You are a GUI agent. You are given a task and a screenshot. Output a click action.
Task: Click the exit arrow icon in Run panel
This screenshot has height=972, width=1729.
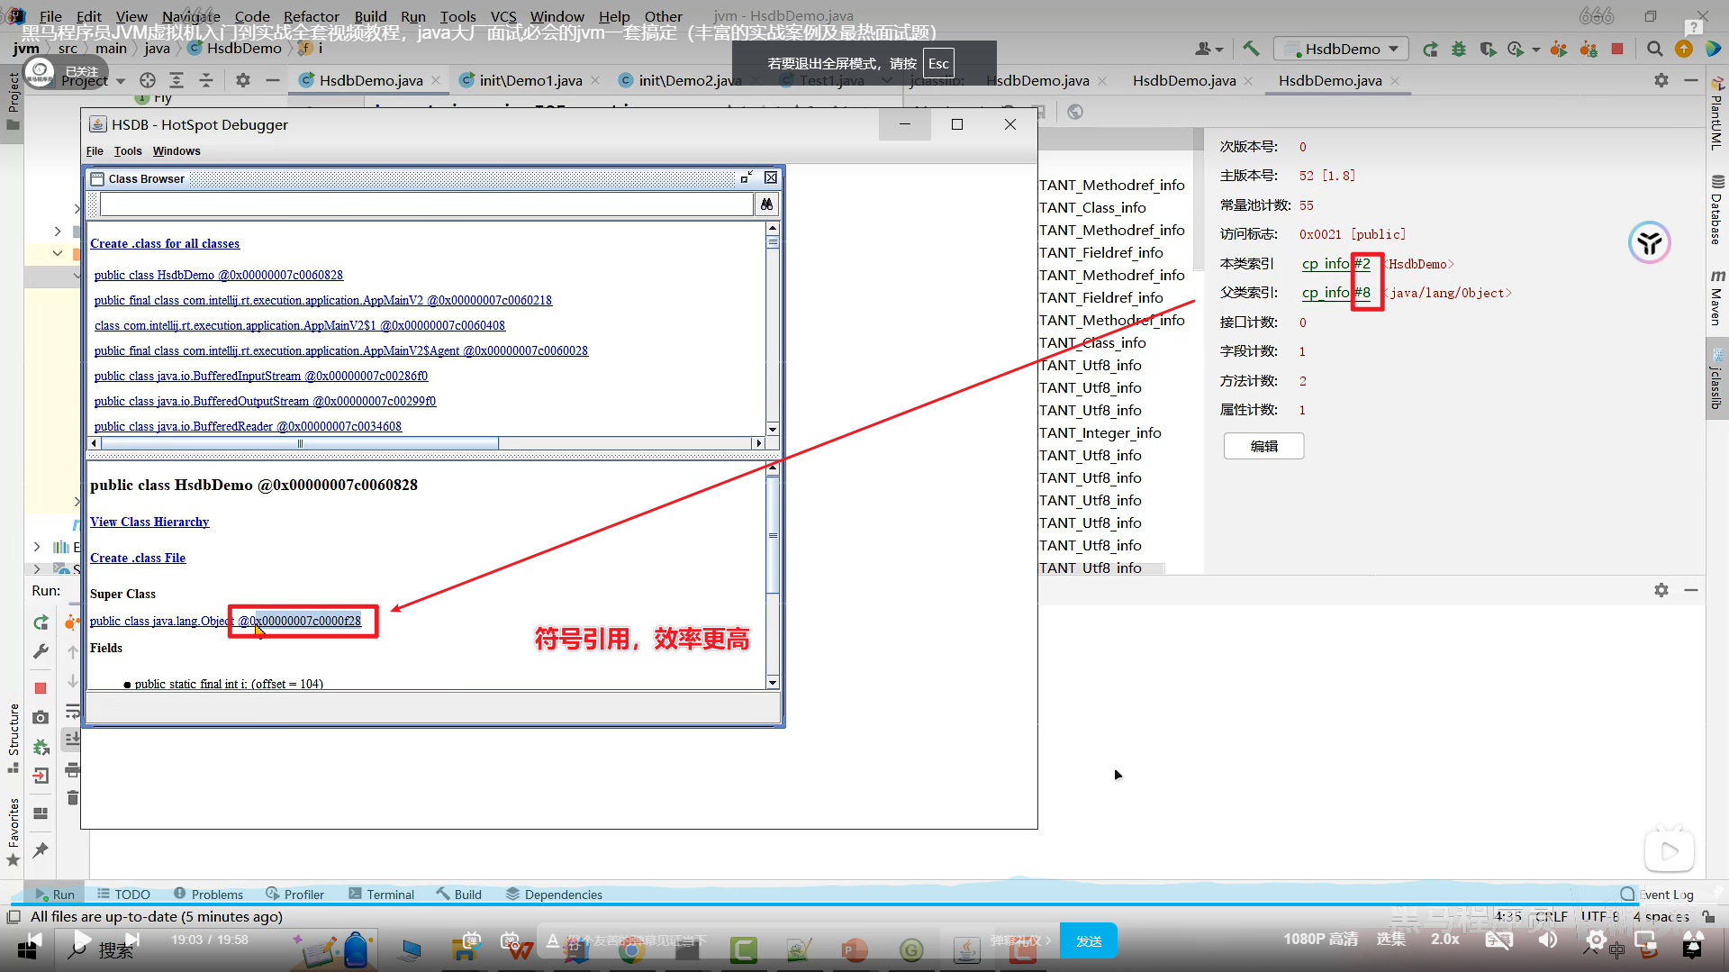coord(41,776)
